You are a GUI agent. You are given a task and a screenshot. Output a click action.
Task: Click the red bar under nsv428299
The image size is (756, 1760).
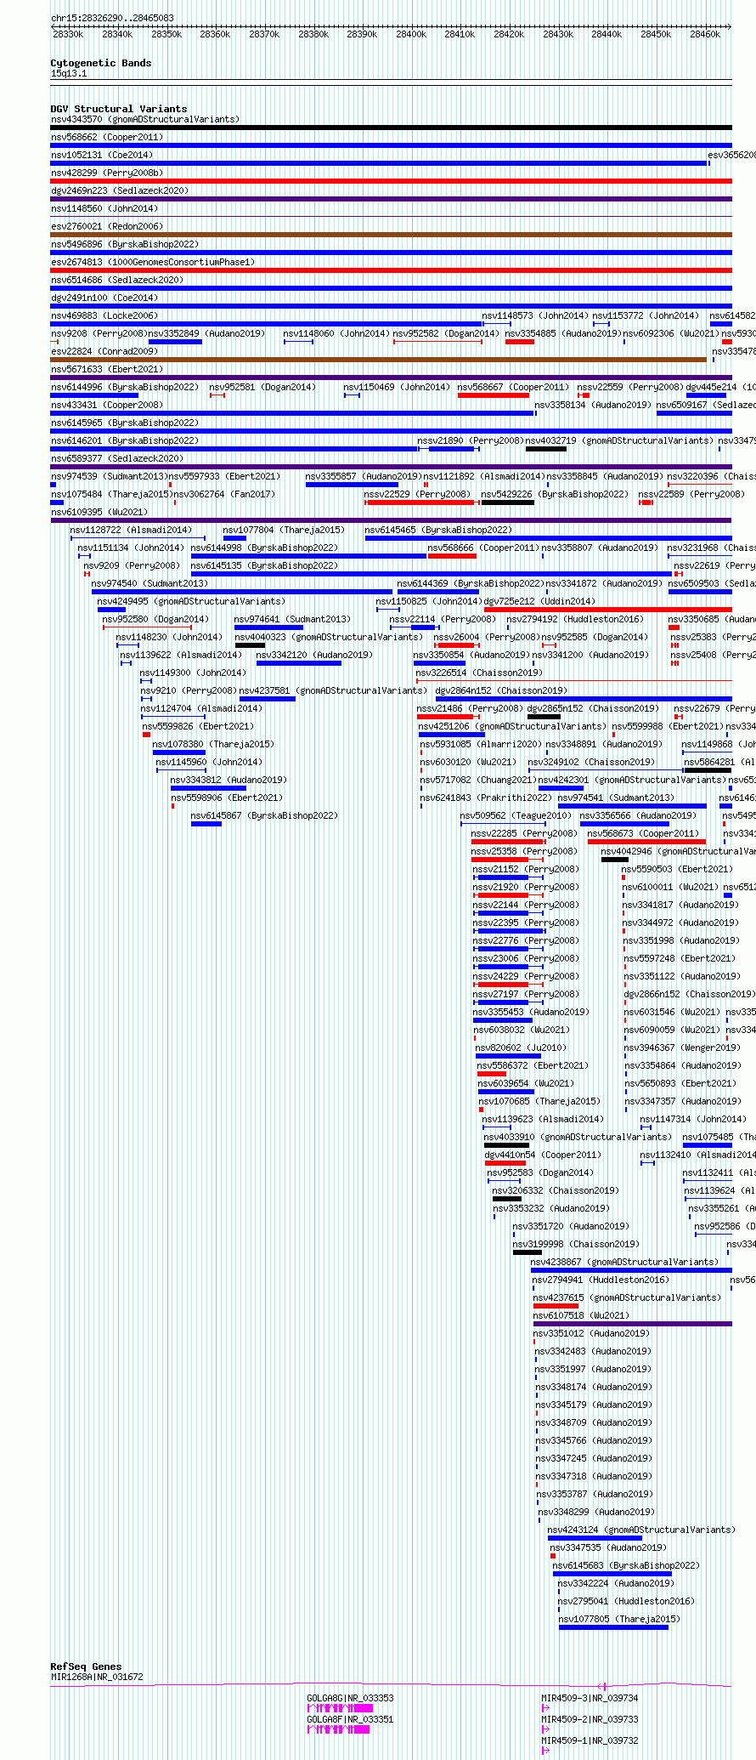(391, 181)
